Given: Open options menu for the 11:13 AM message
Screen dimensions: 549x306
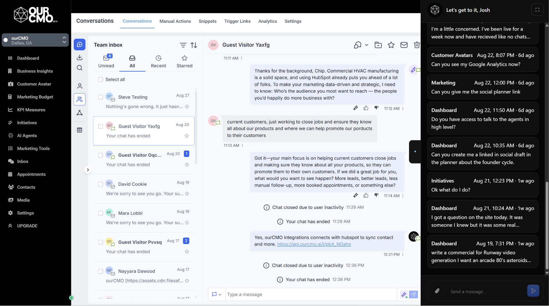Looking at the screenshot, I should [x=243, y=145].
